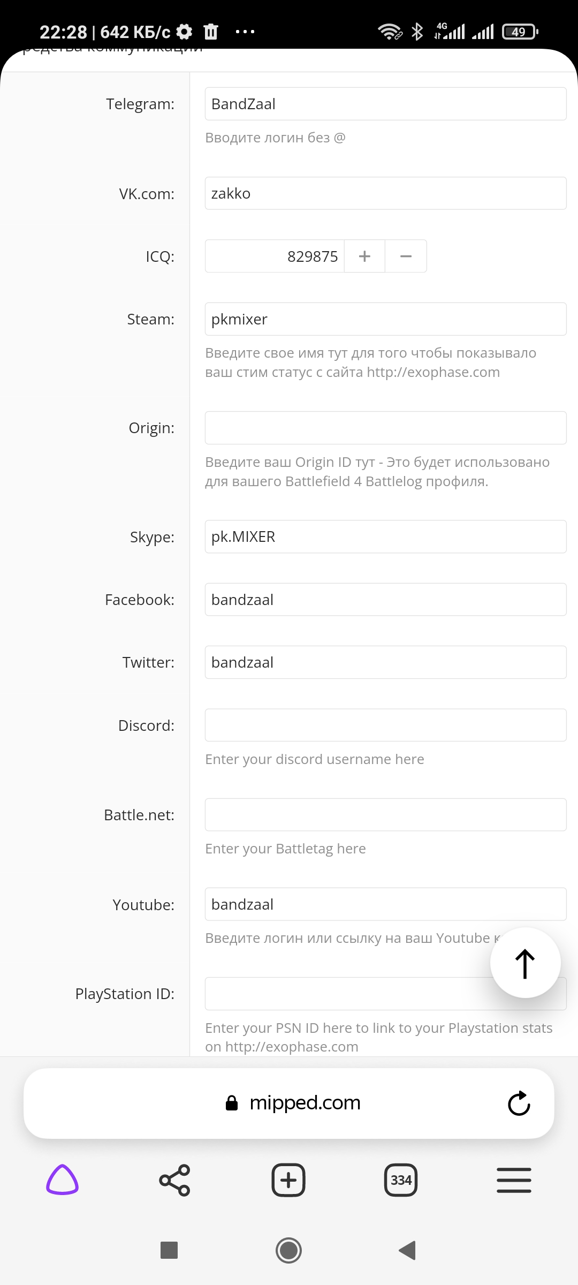This screenshot has height=1285, width=578.
Task: Focus the Youtube field with bandzaal
Action: coord(385,904)
